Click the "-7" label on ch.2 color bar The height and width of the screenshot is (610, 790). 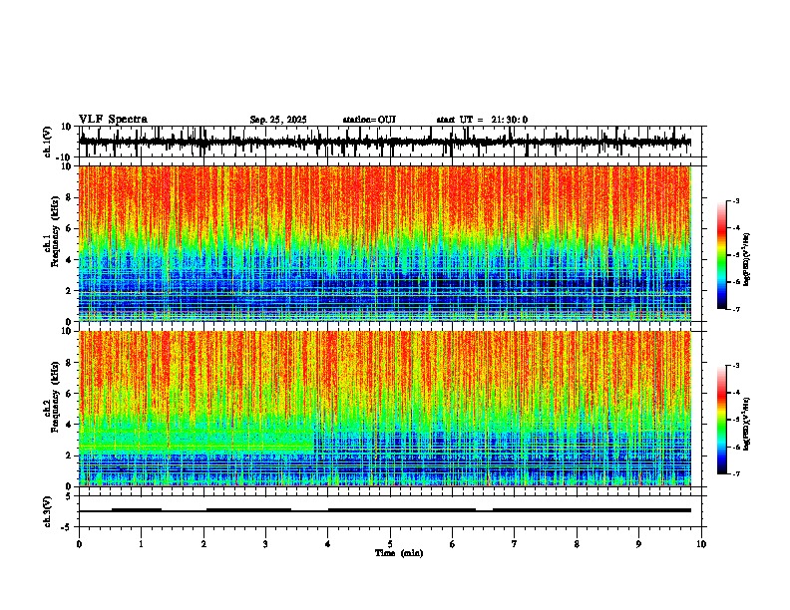click(735, 473)
